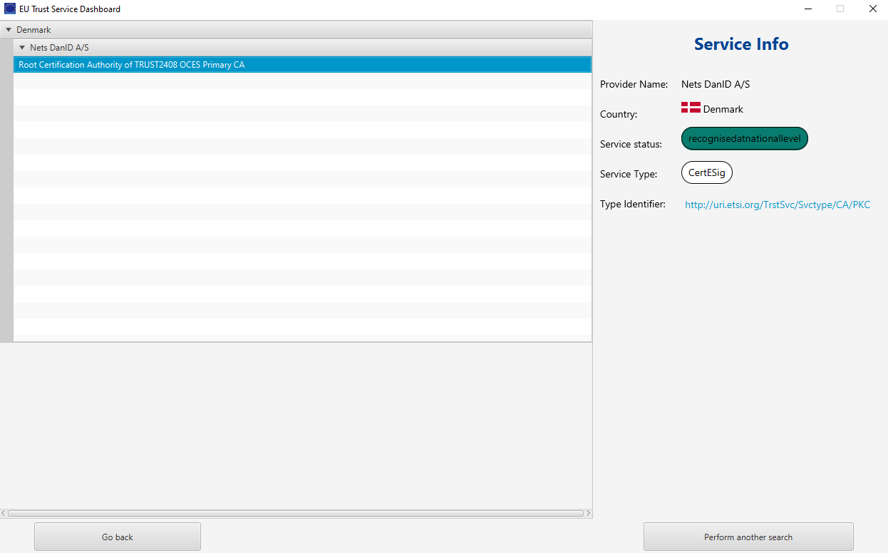
Task: Open the Type Identifier etsi.org link
Action: (778, 205)
